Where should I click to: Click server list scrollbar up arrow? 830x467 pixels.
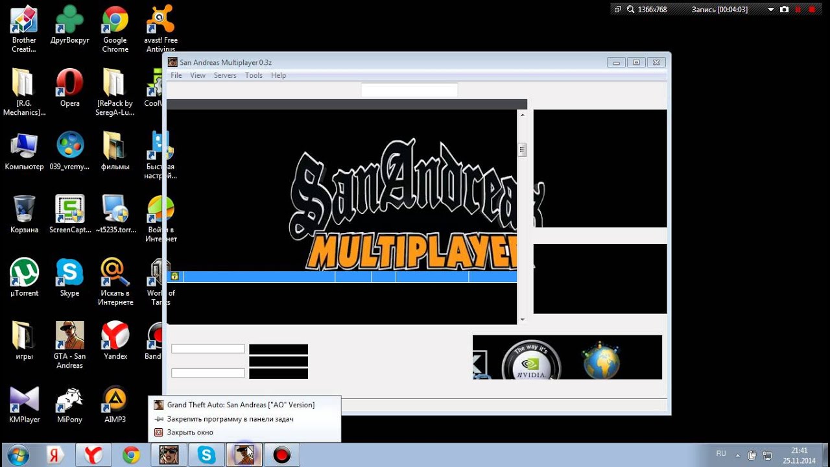point(522,114)
